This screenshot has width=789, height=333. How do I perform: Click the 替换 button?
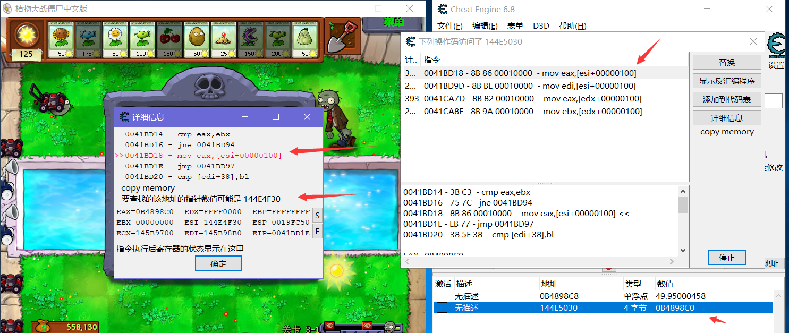coord(727,62)
